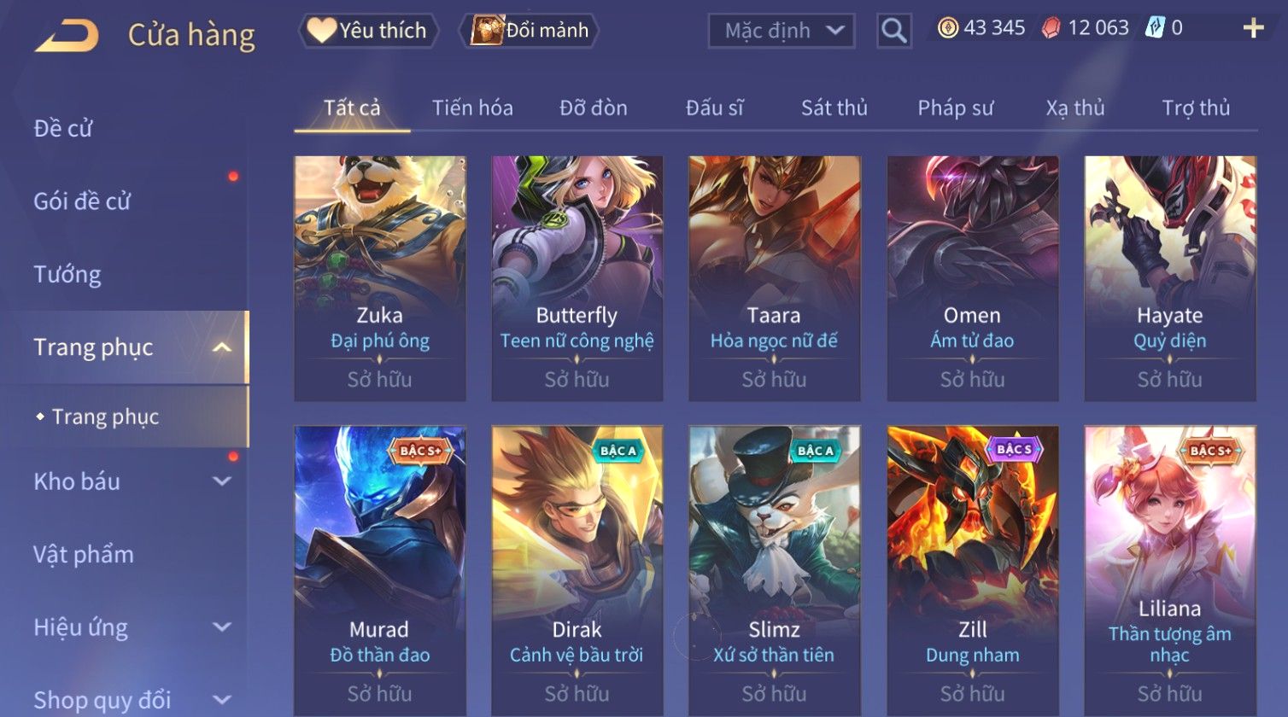Open Yêu thích heart favorites
Image resolution: width=1288 pixels, height=717 pixels.
368,31
